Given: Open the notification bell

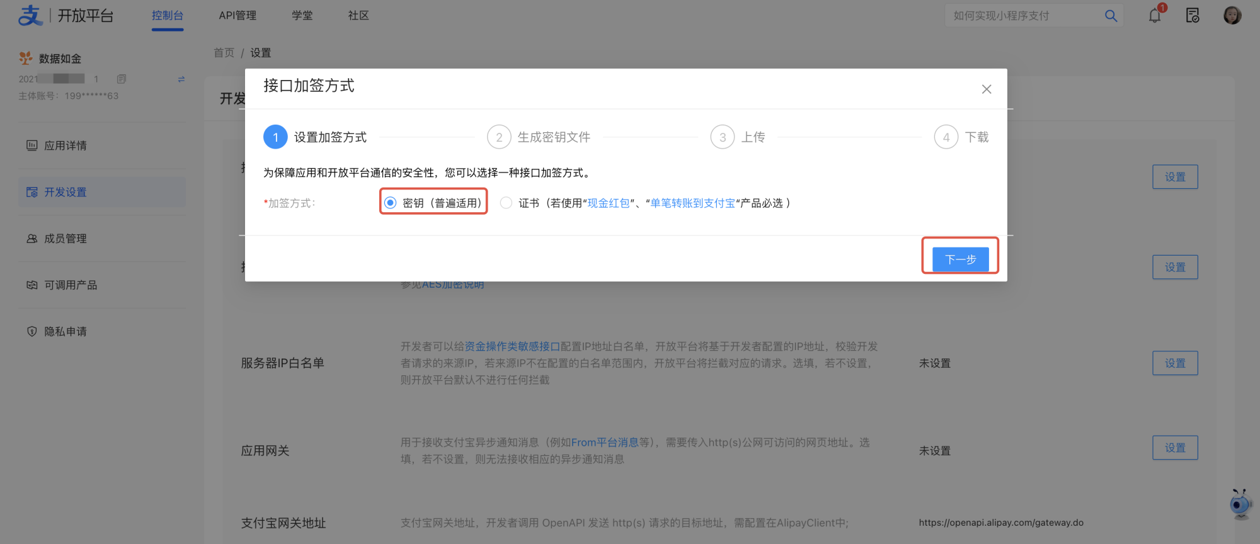Looking at the screenshot, I should point(1154,16).
